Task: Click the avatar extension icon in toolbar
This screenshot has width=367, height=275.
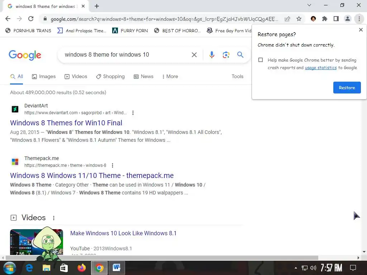Action: click(x=313, y=19)
